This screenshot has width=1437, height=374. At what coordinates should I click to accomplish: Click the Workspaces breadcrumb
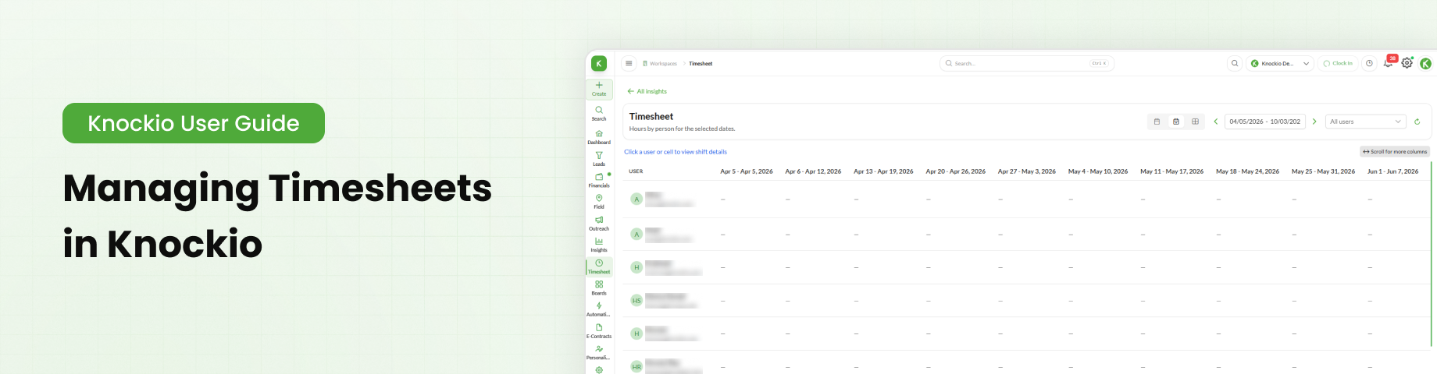pos(660,64)
